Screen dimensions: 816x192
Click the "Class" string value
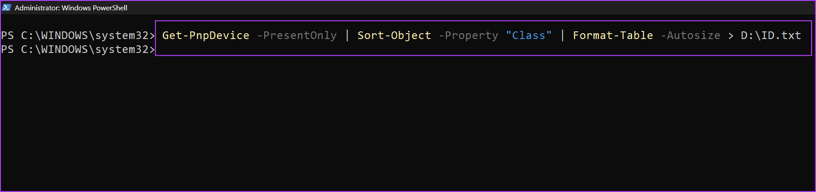(x=528, y=35)
